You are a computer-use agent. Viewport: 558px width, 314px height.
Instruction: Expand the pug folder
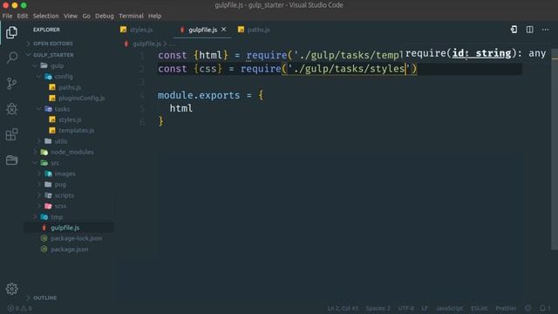coord(60,184)
